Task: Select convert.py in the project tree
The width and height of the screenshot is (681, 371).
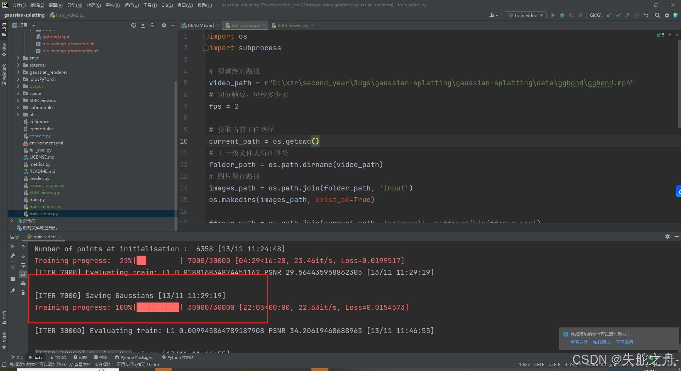Action: tap(40, 136)
